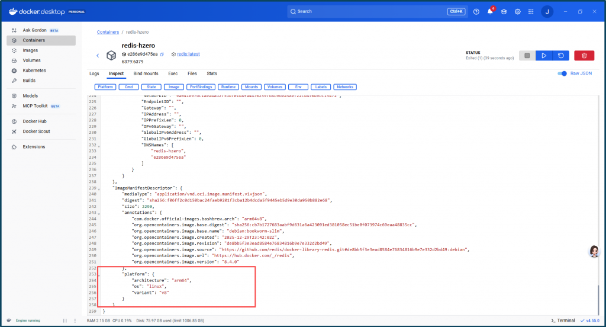Viewport: 606px width, 327px height.
Task: Copy the container ID e286e9d475ea
Action: 162,54
